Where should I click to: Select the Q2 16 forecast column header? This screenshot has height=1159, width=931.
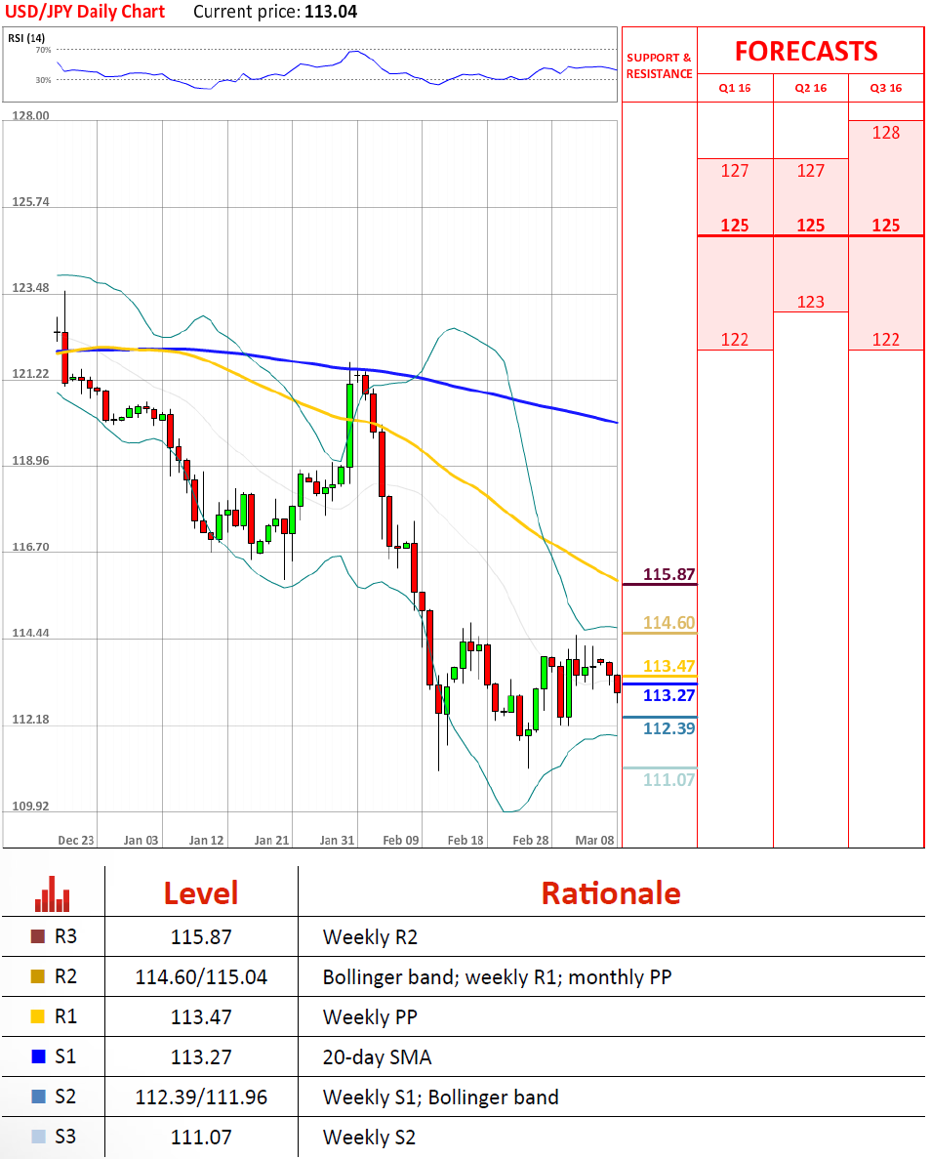pyautogui.click(x=811, y=88)
